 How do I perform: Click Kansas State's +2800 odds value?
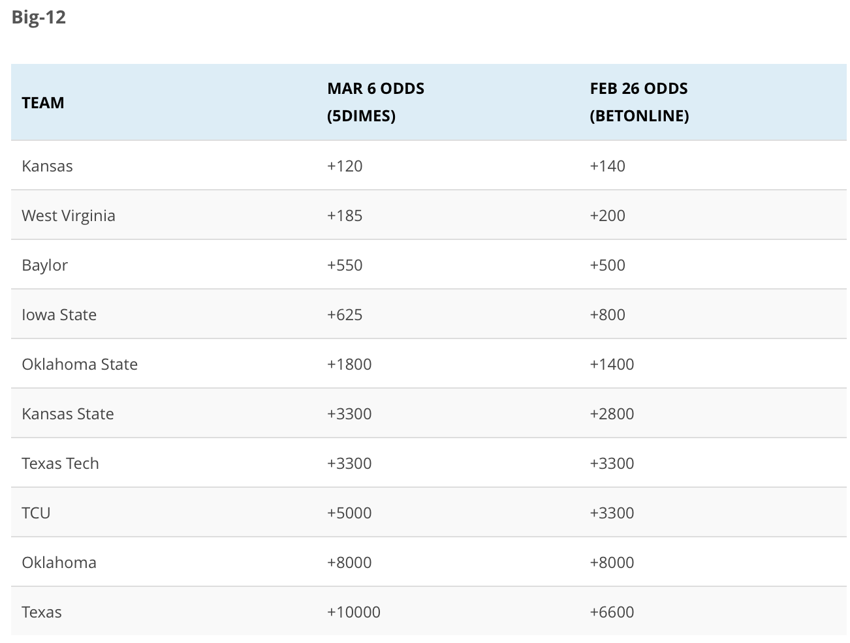click(x=612, y=414)
